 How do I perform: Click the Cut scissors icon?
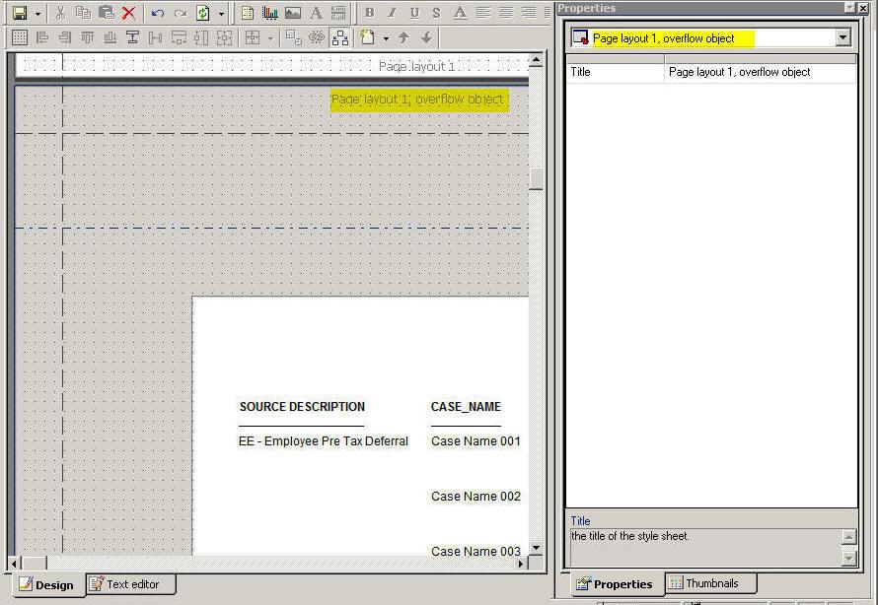[61, 13]
